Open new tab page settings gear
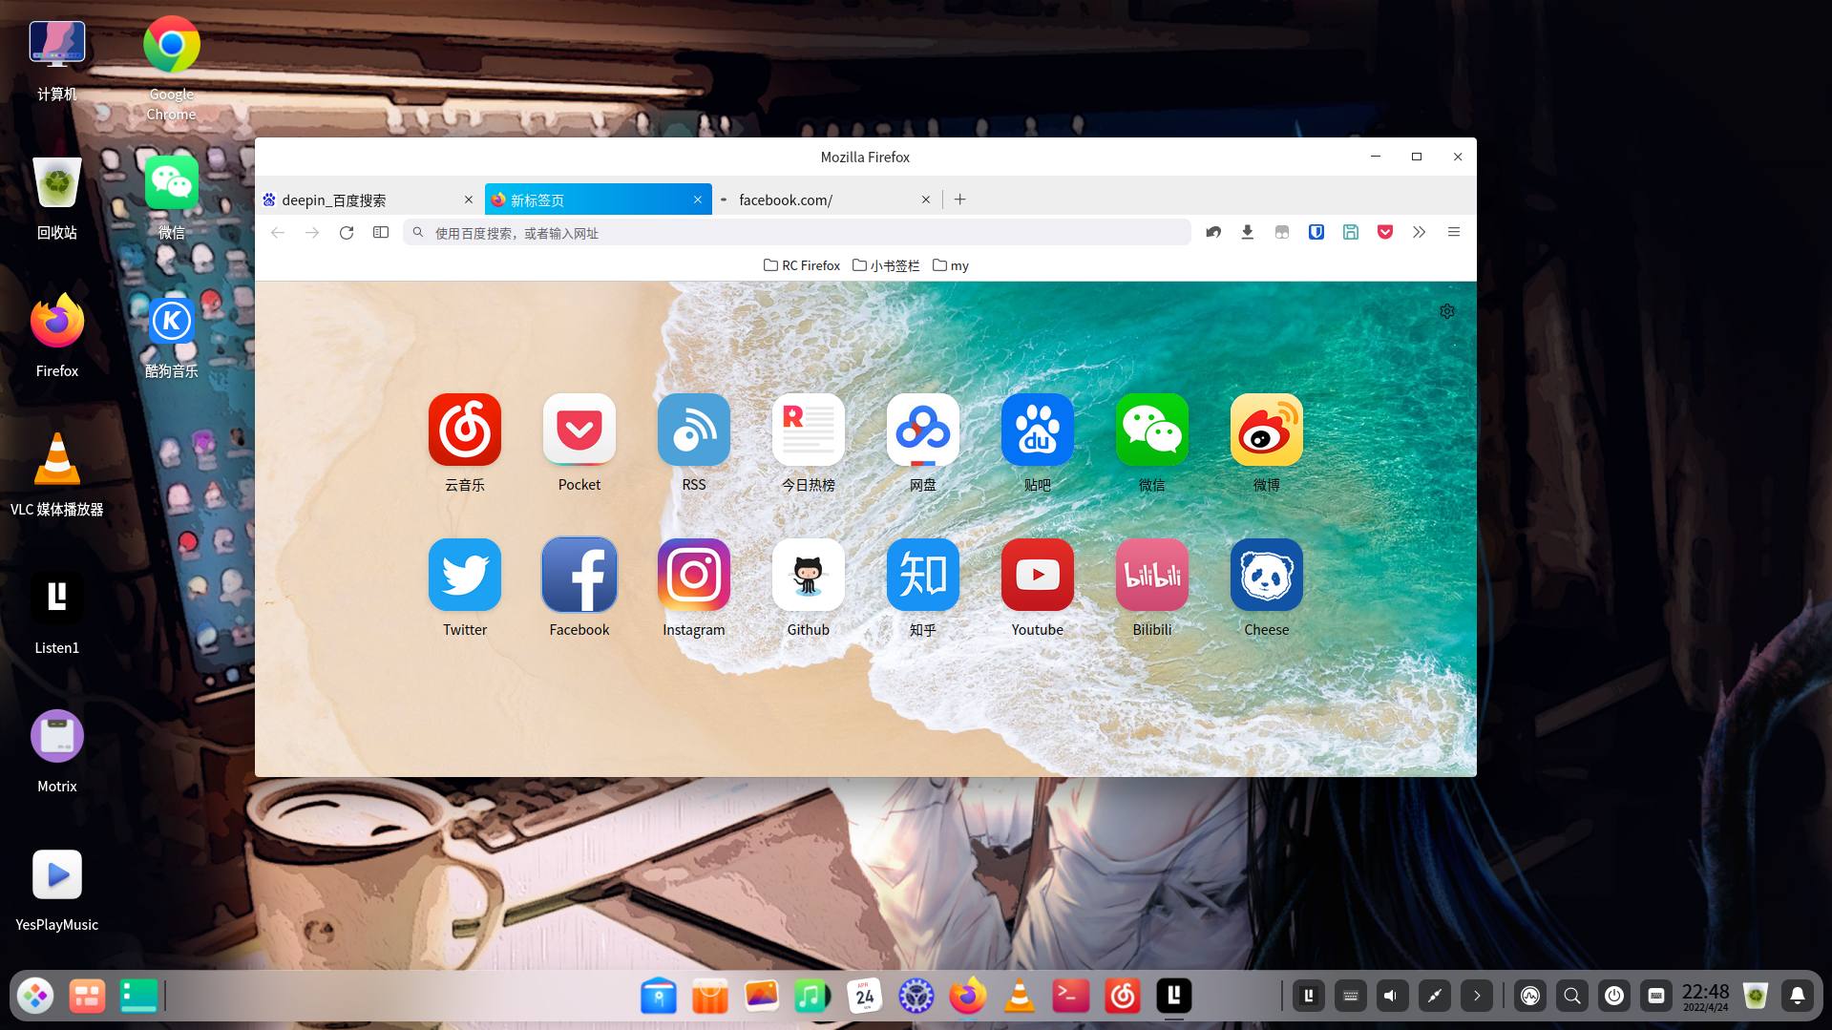Screen dimensions: 1832x1030 tap(1447, 311)
